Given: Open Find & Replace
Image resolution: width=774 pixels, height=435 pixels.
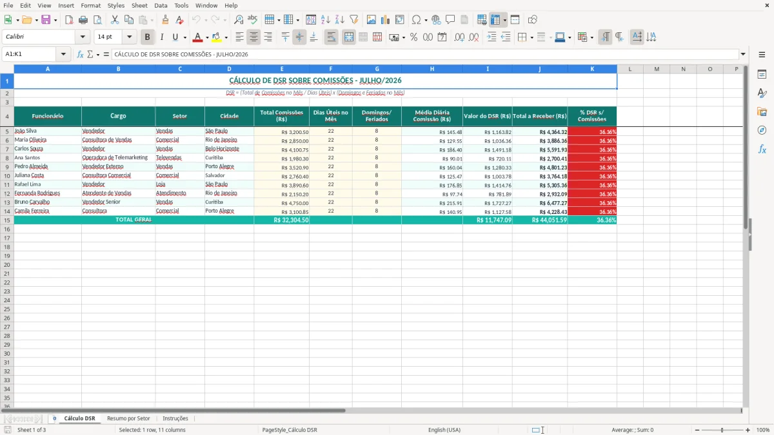Looking at the screenshot, I should pyautogui.click(x=239, y=20).
